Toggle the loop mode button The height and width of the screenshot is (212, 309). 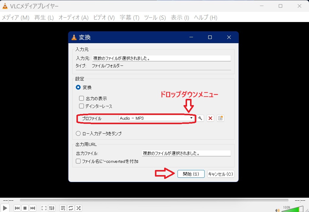tap(71, 208)
